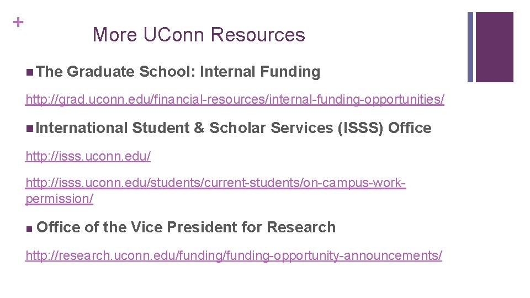Viewport: 530px width, 298px height.
Task: Select the narrow blue-gray vertical bar
Action: (x=470, y=47)
